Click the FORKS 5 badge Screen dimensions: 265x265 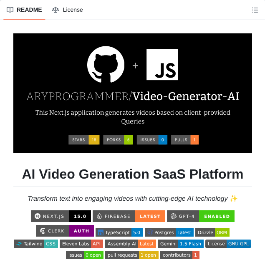click(x=118, y=140)
